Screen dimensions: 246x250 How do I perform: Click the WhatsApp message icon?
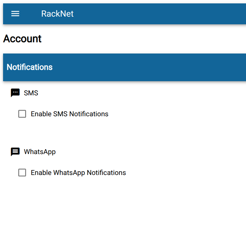(x=15, y=152)
